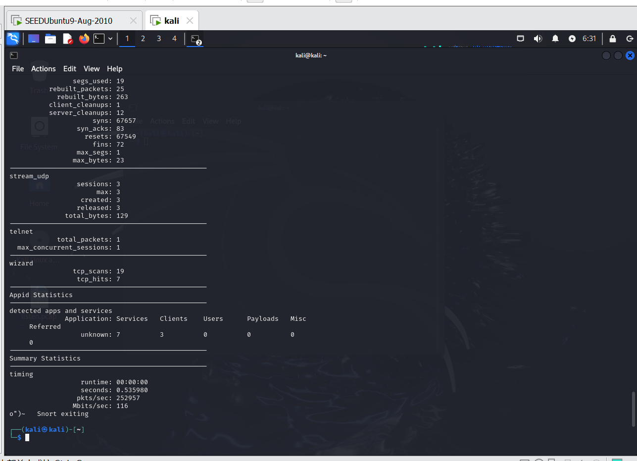Click the terminal vertical scrollbar thumb
Image resolution: width=637 pixels, height=461 pixels.
click(x=634, y=409)
